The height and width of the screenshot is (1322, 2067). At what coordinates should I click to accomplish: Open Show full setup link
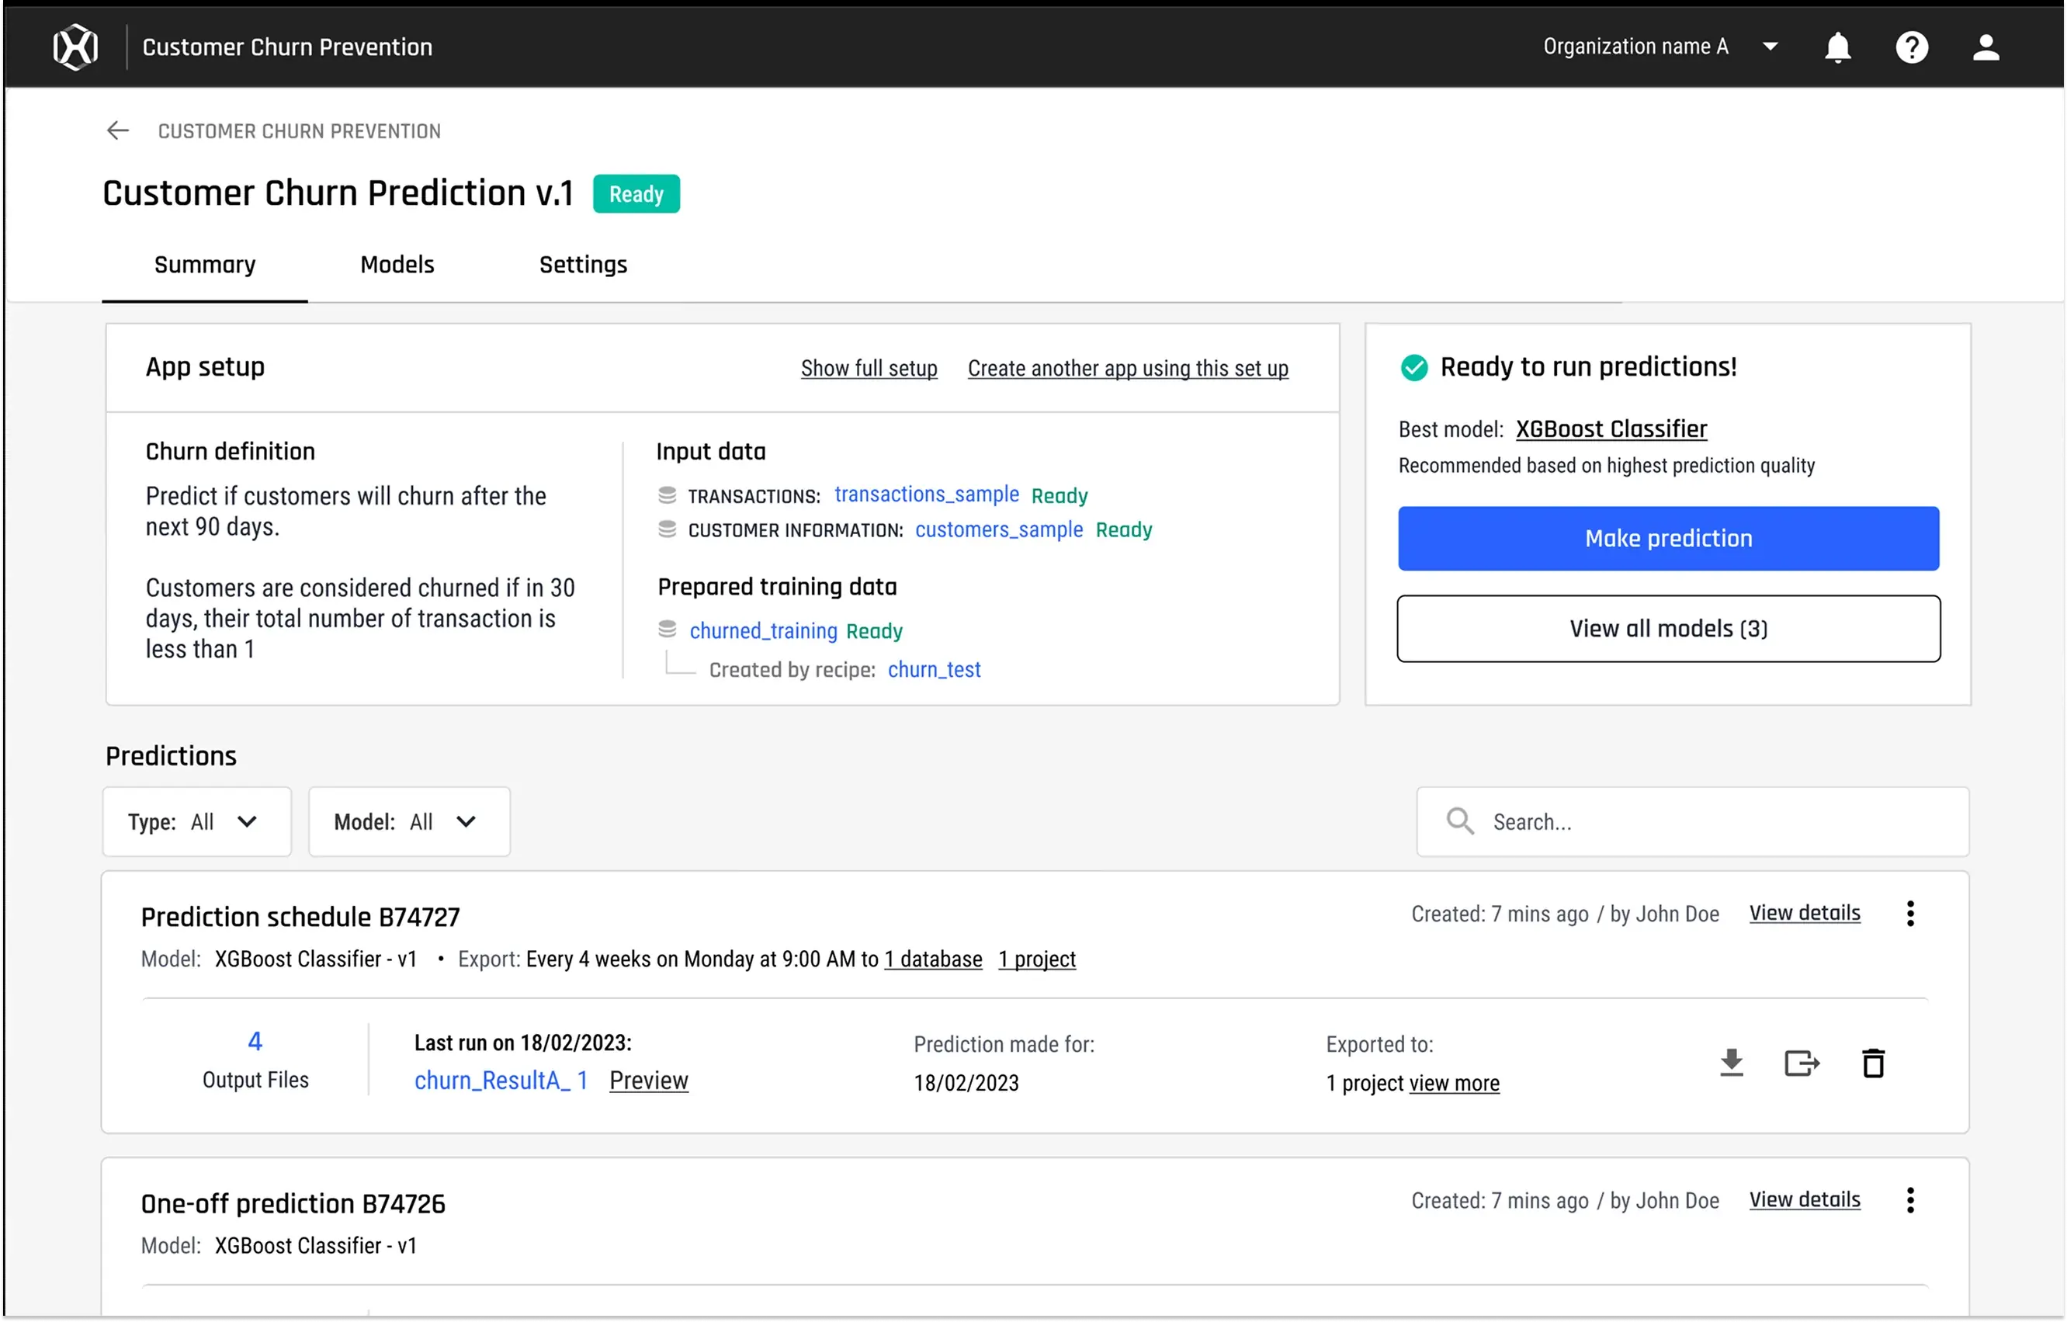click(x=869, y=368)
